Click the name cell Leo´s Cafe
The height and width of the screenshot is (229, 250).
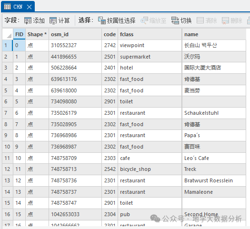pos(214,158)
